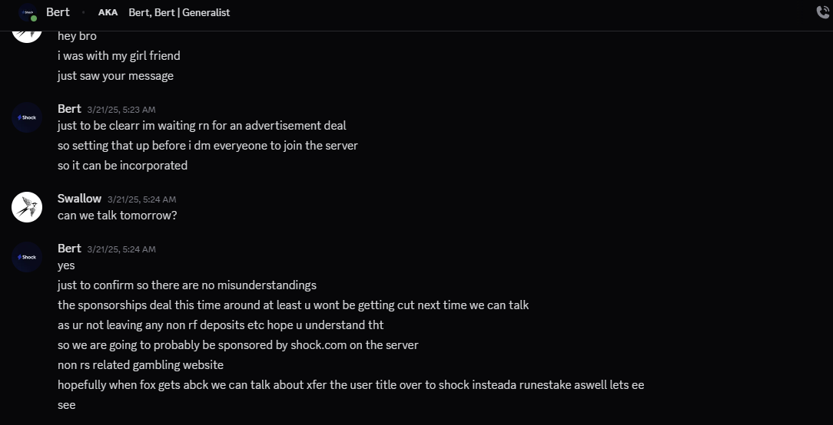Open Bert's avatar on the 'yes' message group
This screenshot has width=833, height=425.
pos(27,257)
